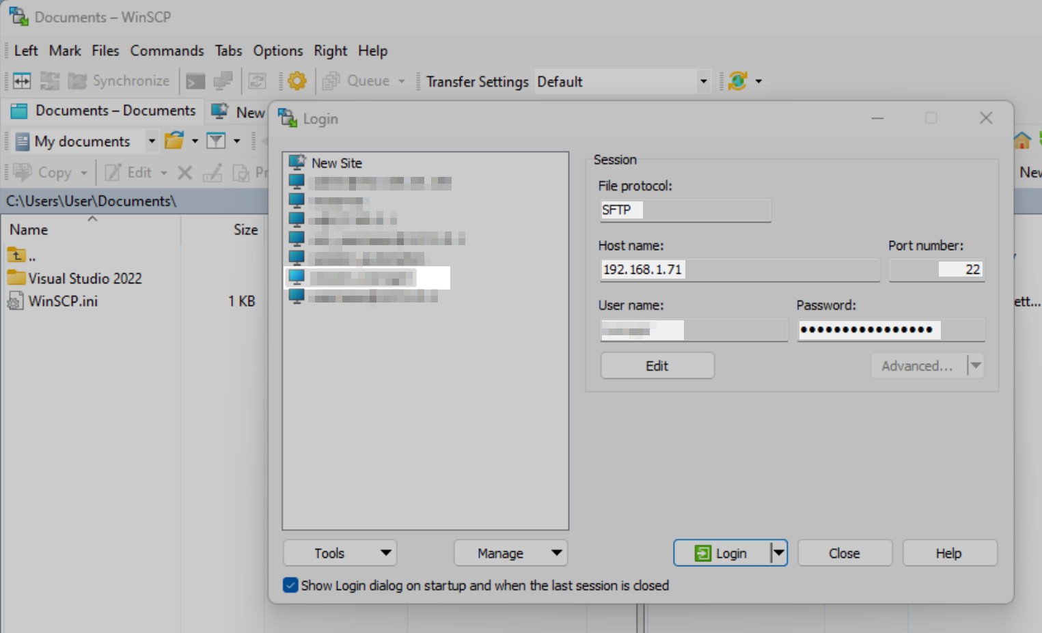The height and width of the screenshot is (633, 1042).
Task: Open the Tools dropdown menu
Action: click(340, 552)
